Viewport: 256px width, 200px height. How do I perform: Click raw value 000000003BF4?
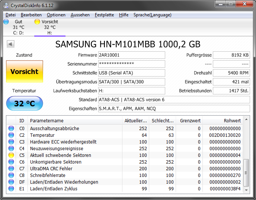tap(225, 188)
